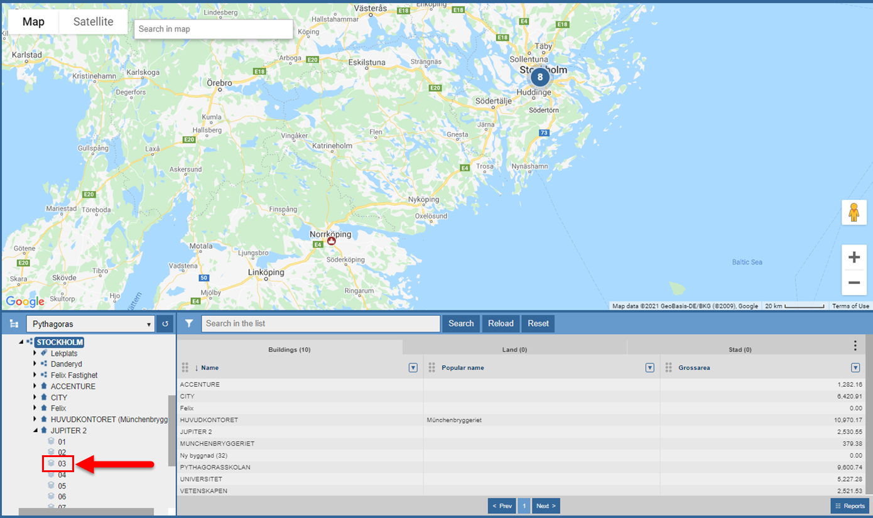The width and height of the screenshot is (873, 518).
Task: Open the Pythagoras dropdown
Action: click(x=90, y=324)
